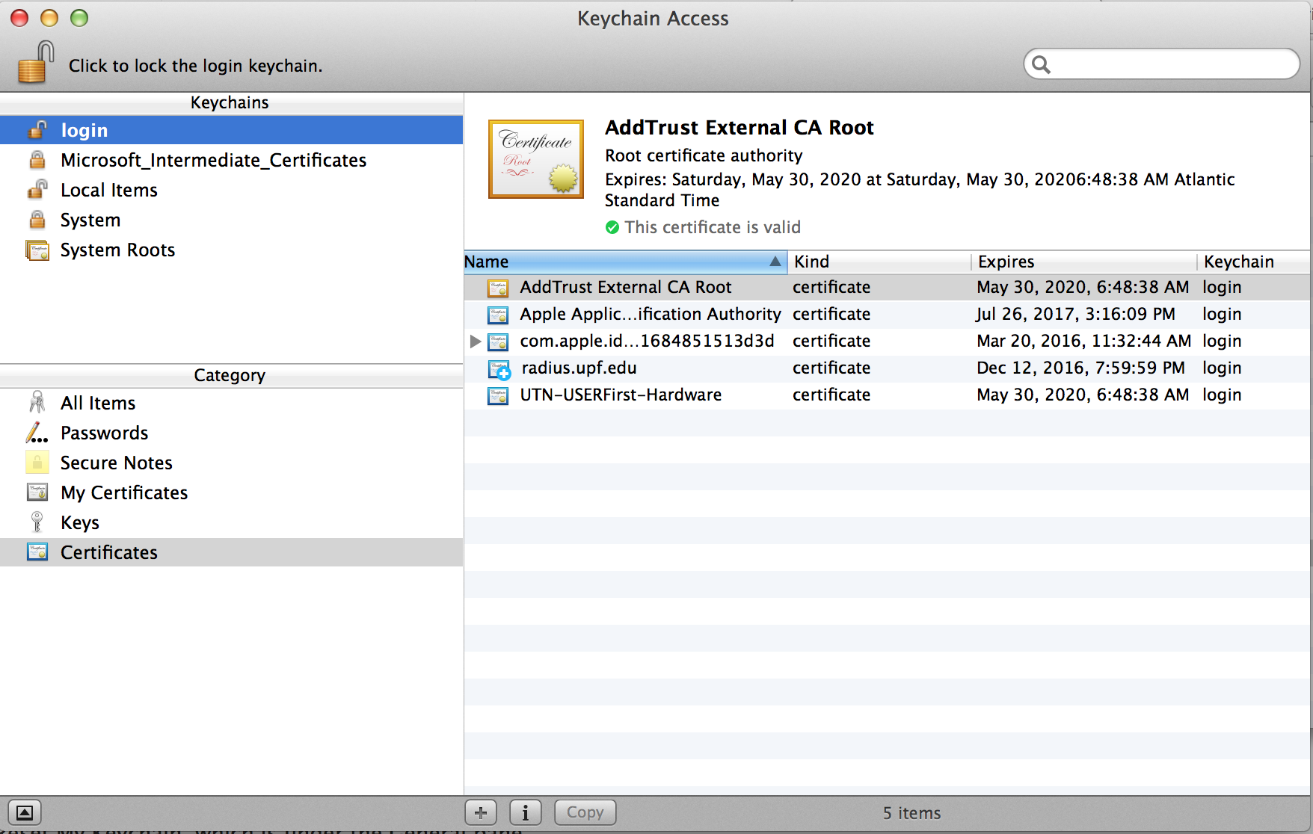Switch to the Passwords category
The width and height of the screenshot is (1313, 834).
click(x=104, y=433)
